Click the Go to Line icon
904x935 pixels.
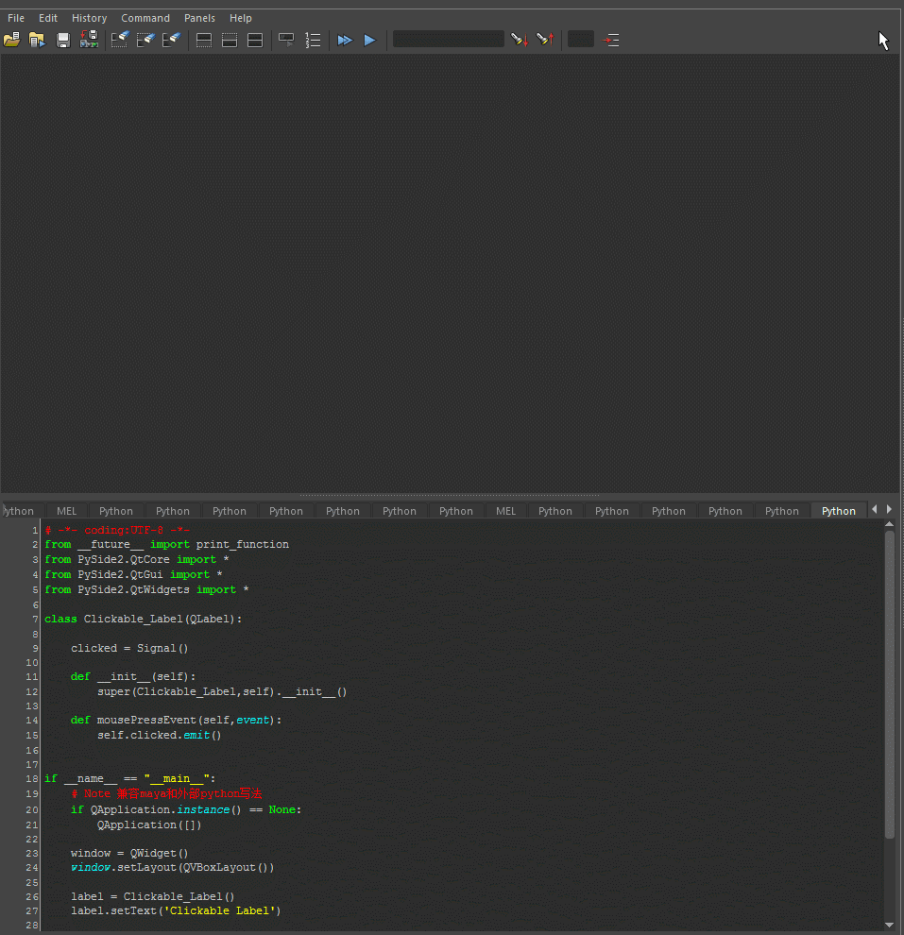[x=611, y=40]
